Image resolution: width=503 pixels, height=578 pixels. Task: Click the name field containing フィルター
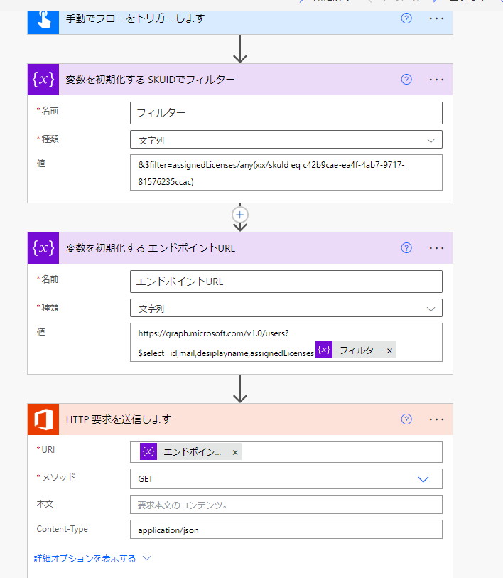pos(286,113)
